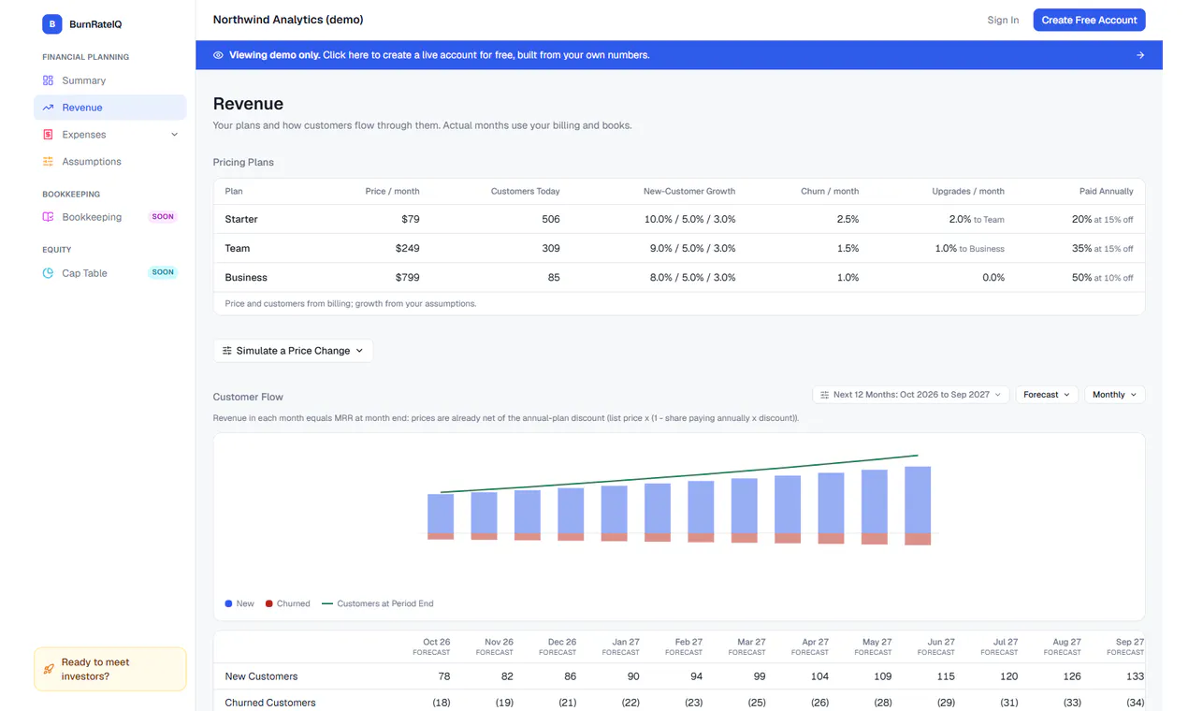Click the Northwind Analytics (demo) title
The height and width of the screenshot is (711, 1188).
point(288,20)
